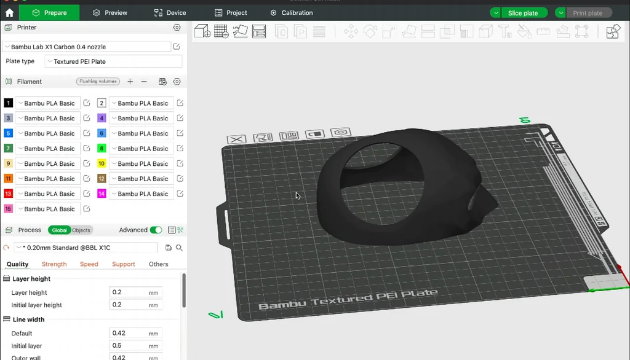This screenshot has width=630, height=360.
Task: Select the Rotate tool
Action: [370, 31]
